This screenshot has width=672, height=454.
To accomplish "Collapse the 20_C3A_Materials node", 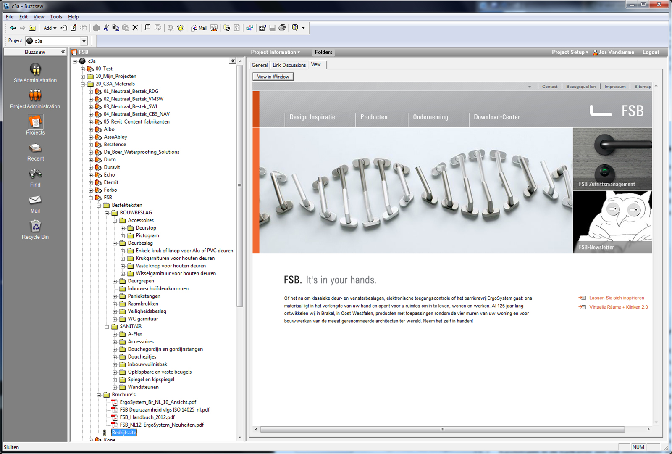I will click(83, 84).
